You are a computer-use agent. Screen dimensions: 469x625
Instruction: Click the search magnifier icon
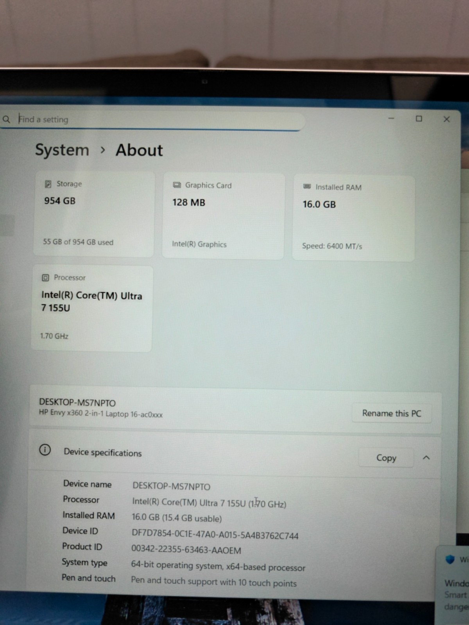tap(6, 119)
